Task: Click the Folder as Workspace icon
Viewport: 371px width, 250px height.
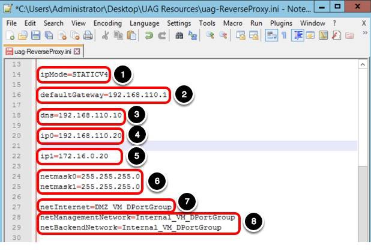Action: (x=349, y=35)
